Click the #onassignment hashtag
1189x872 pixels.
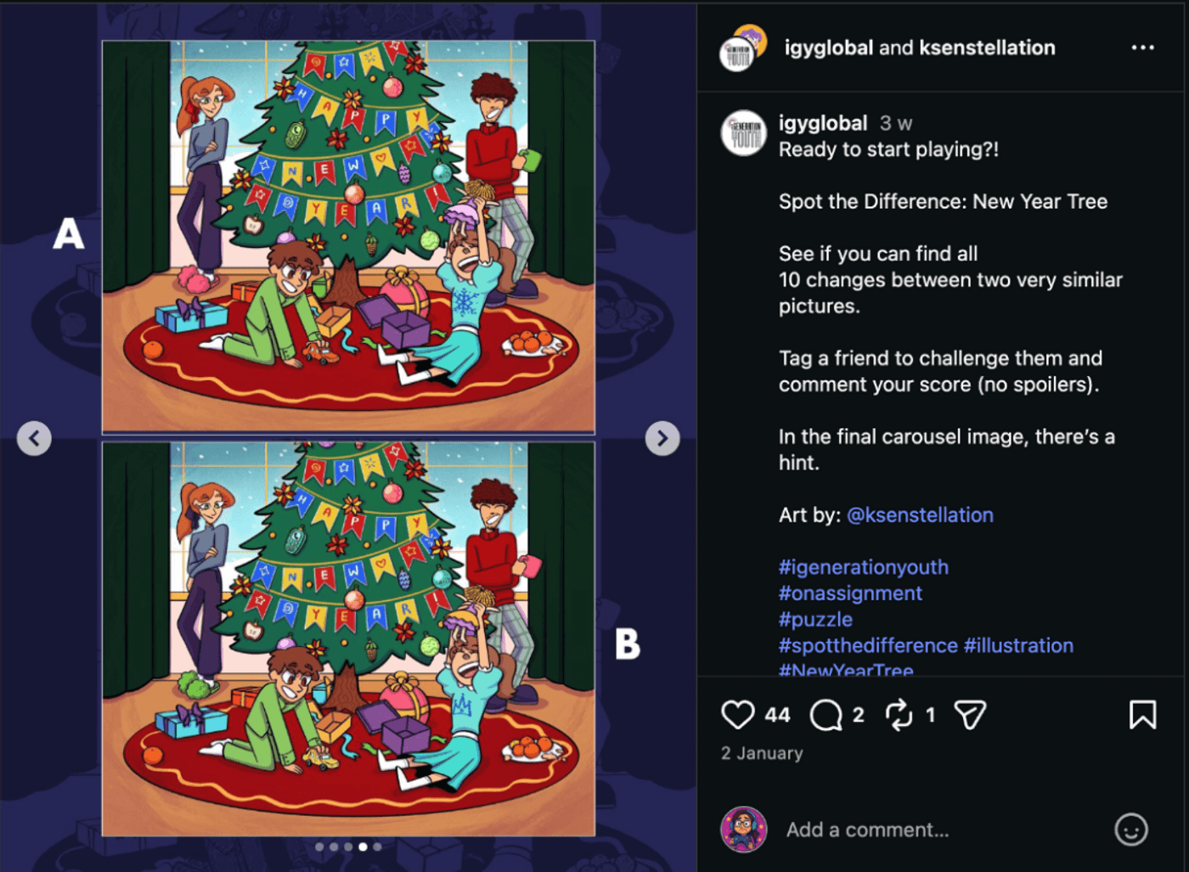click(850, 594)
